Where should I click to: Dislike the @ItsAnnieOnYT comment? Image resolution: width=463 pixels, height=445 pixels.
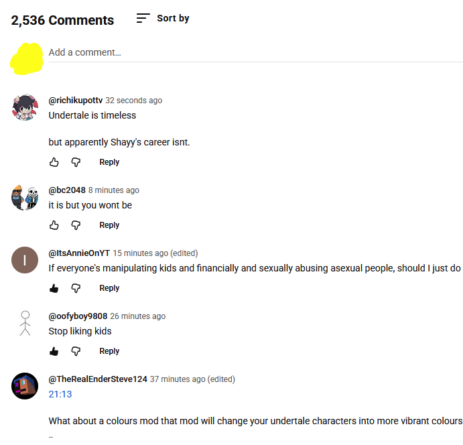click(x=76, y=288)
